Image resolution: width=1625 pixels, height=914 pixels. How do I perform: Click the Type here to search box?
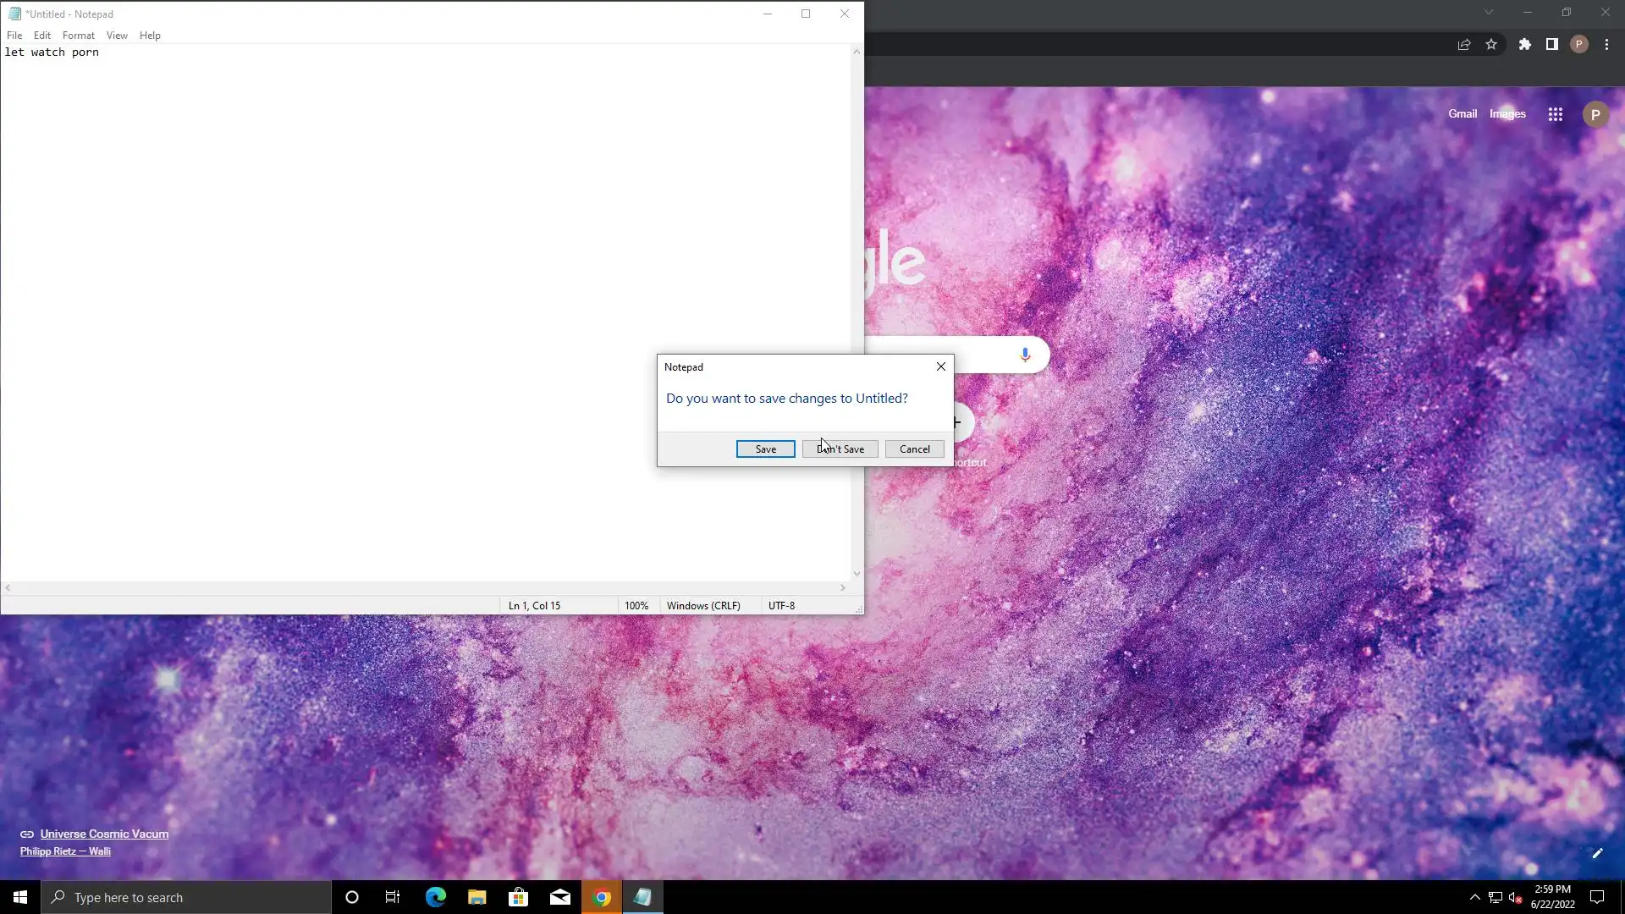coord(186,897)
